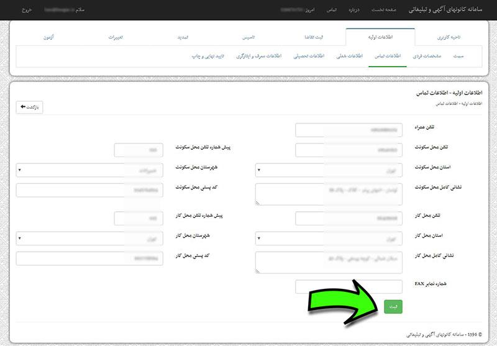Screen dimensions: 497x346
Task: Focus the تلفن محل سکونت input field
Action: (349, 150)
